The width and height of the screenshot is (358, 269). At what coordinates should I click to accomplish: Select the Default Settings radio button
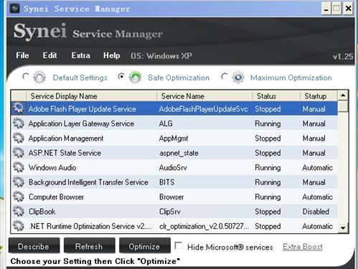click(25, 76)
